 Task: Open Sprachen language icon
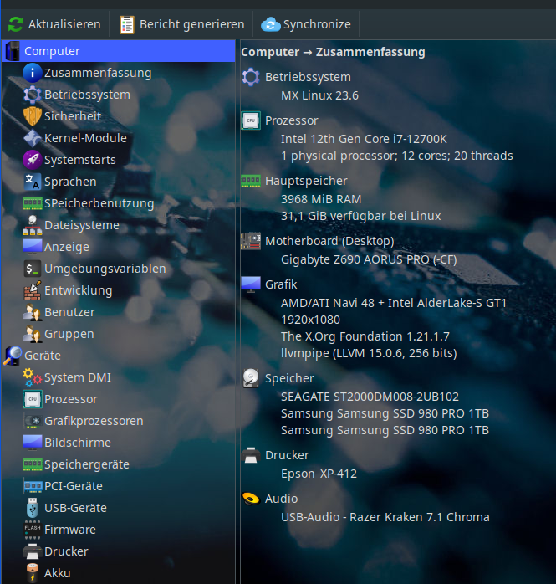tap(33, 182)
